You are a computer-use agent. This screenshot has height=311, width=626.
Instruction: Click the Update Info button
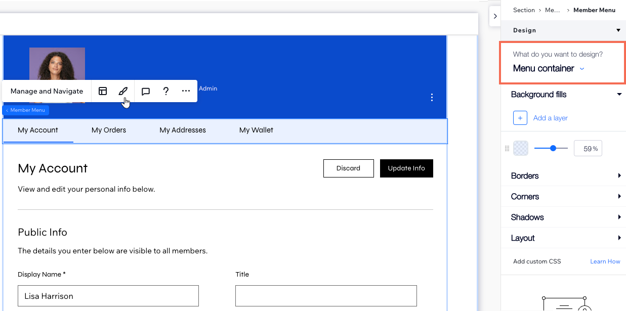tap(406, 168)
